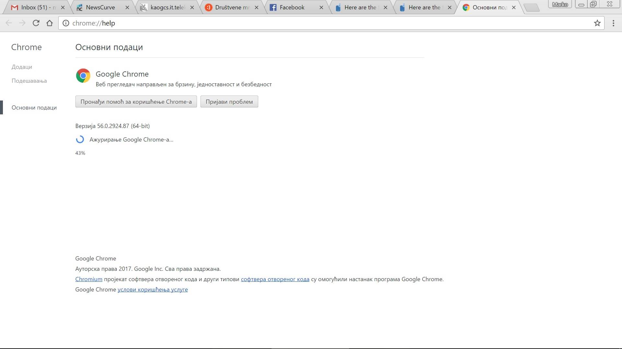
Task: Select Подешавања in the sidebar
Action: [29, 81]
